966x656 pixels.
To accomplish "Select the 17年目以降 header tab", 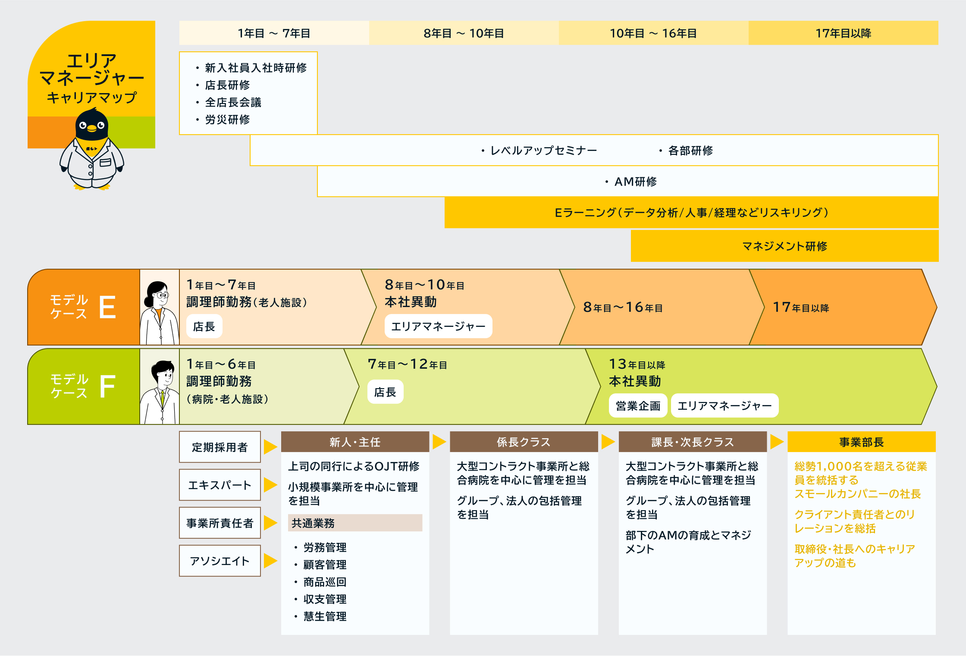I will click(843, 33).
